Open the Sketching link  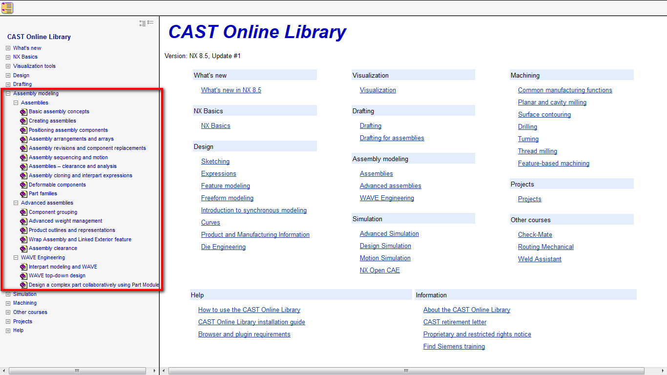click(x=215, y=162)
